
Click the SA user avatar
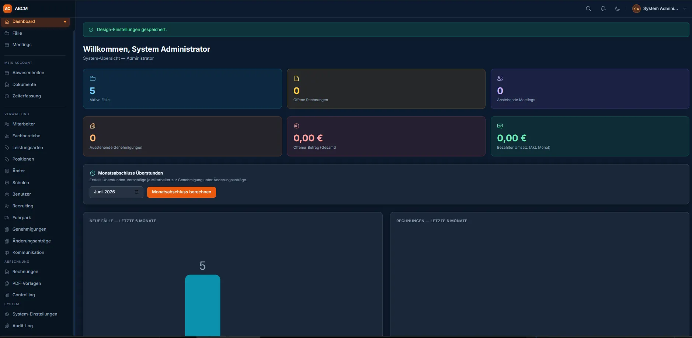636,9
